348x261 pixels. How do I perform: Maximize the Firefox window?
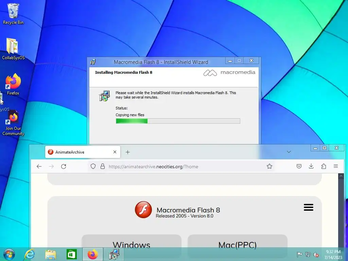click(x=325, y=148)
